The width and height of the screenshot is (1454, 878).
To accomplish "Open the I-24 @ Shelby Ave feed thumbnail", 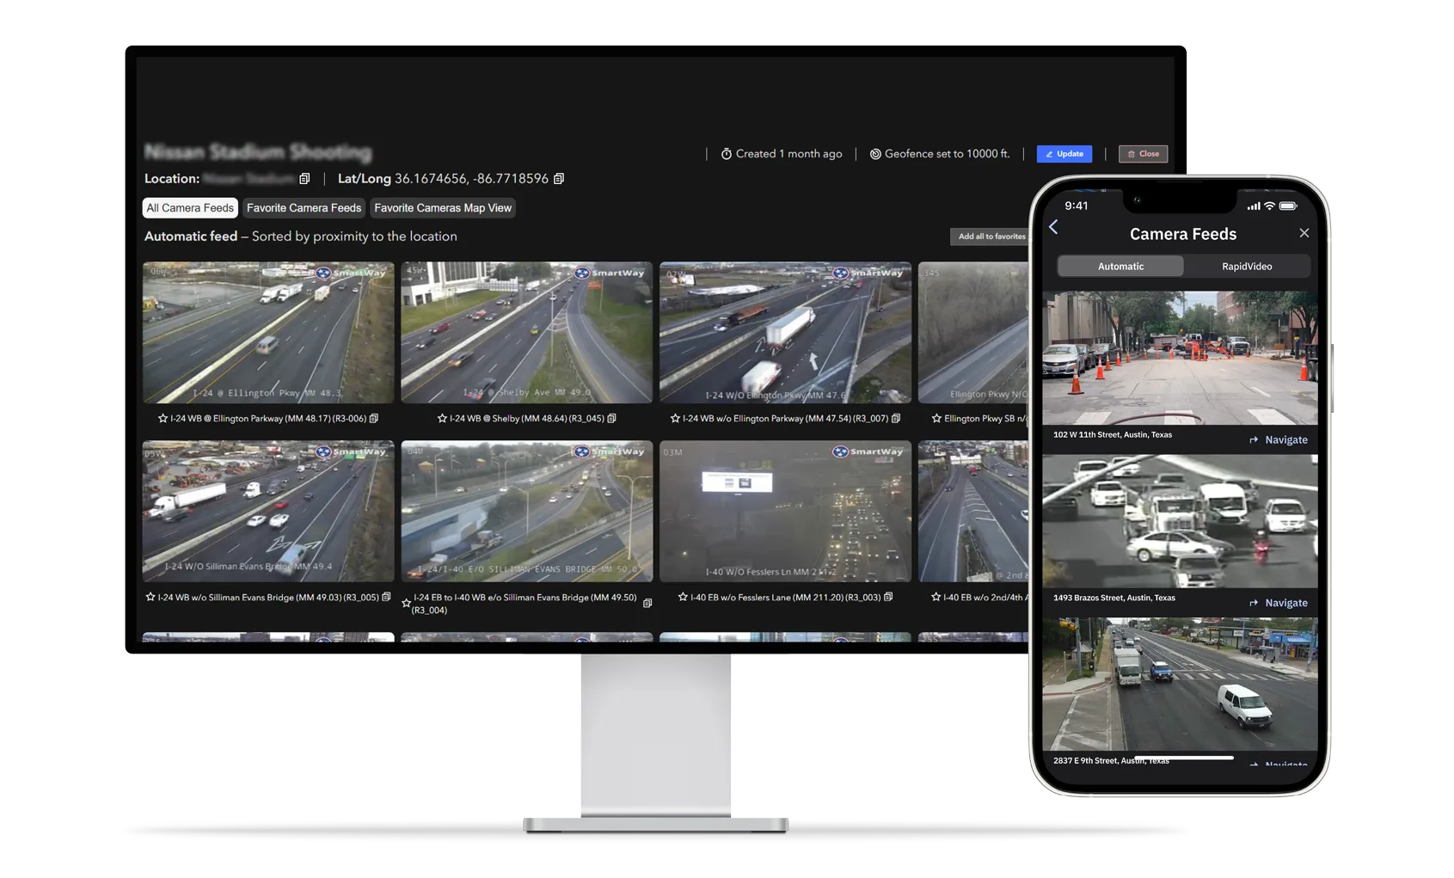I will [527, 333].
